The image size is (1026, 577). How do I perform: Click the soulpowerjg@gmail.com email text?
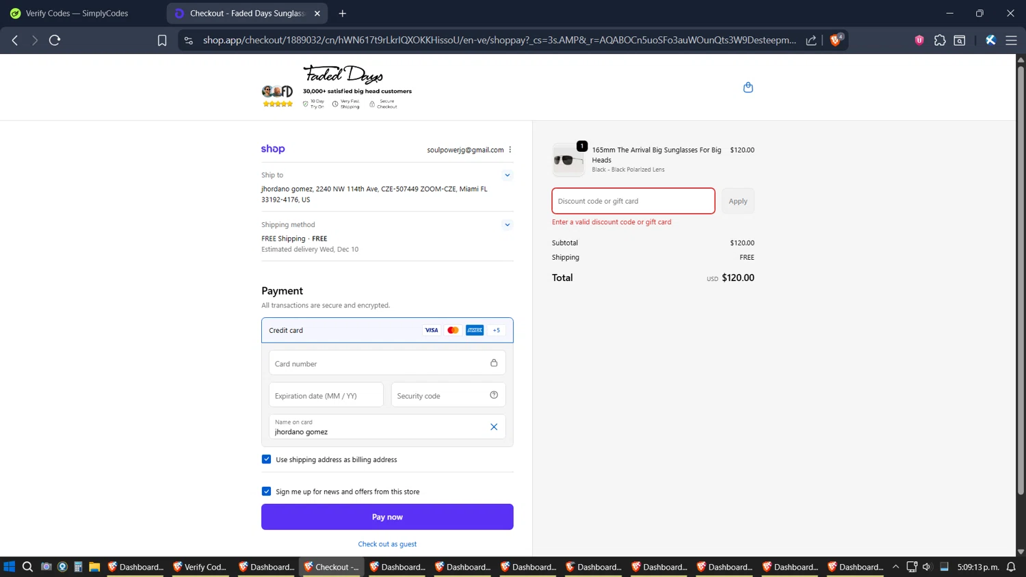pyautogui.click(x=465, y=150)
